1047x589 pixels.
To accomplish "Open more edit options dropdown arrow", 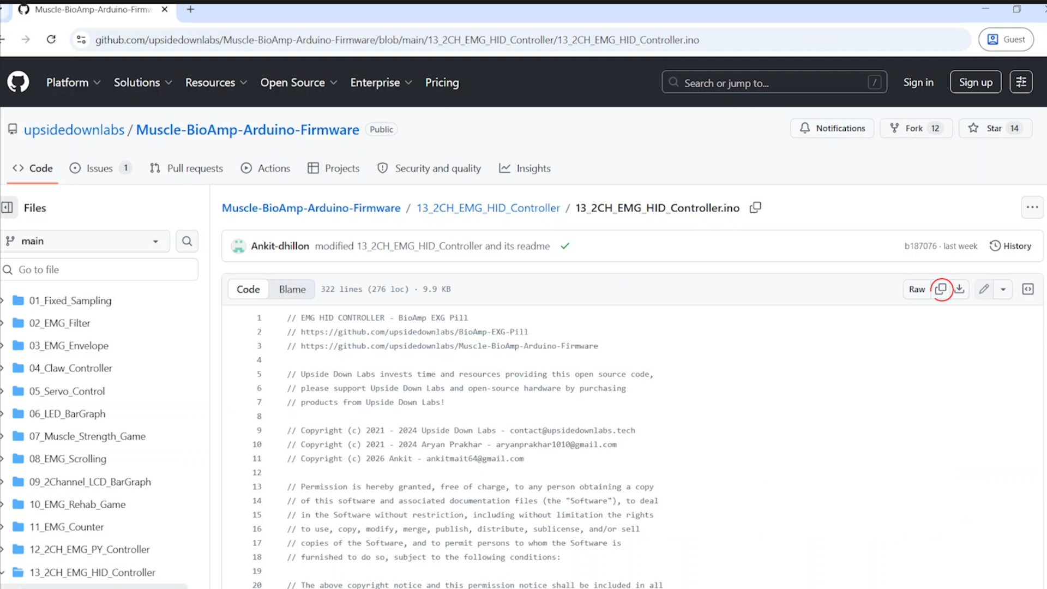I will 1003,289.
